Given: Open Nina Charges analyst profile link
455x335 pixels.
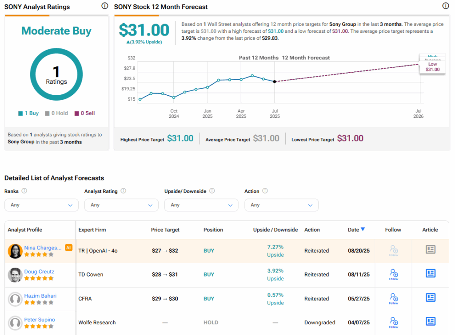Looking at the screenshot, I should coord(43,248).
